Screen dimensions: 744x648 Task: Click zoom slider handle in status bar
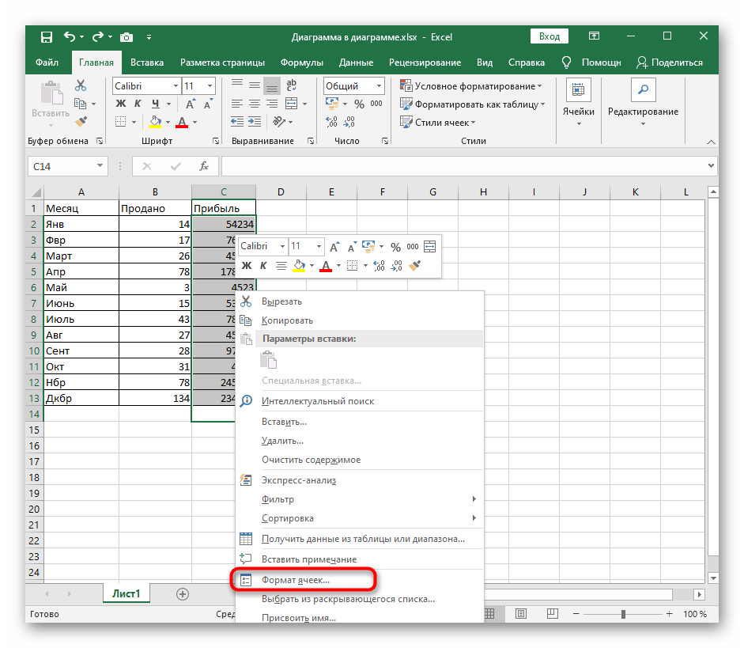[623, 614]
